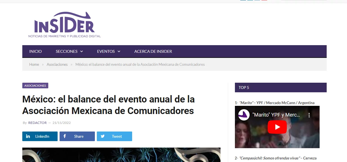
Task: Open the YouTube video's three-dot menu
Action: point(309,115)
